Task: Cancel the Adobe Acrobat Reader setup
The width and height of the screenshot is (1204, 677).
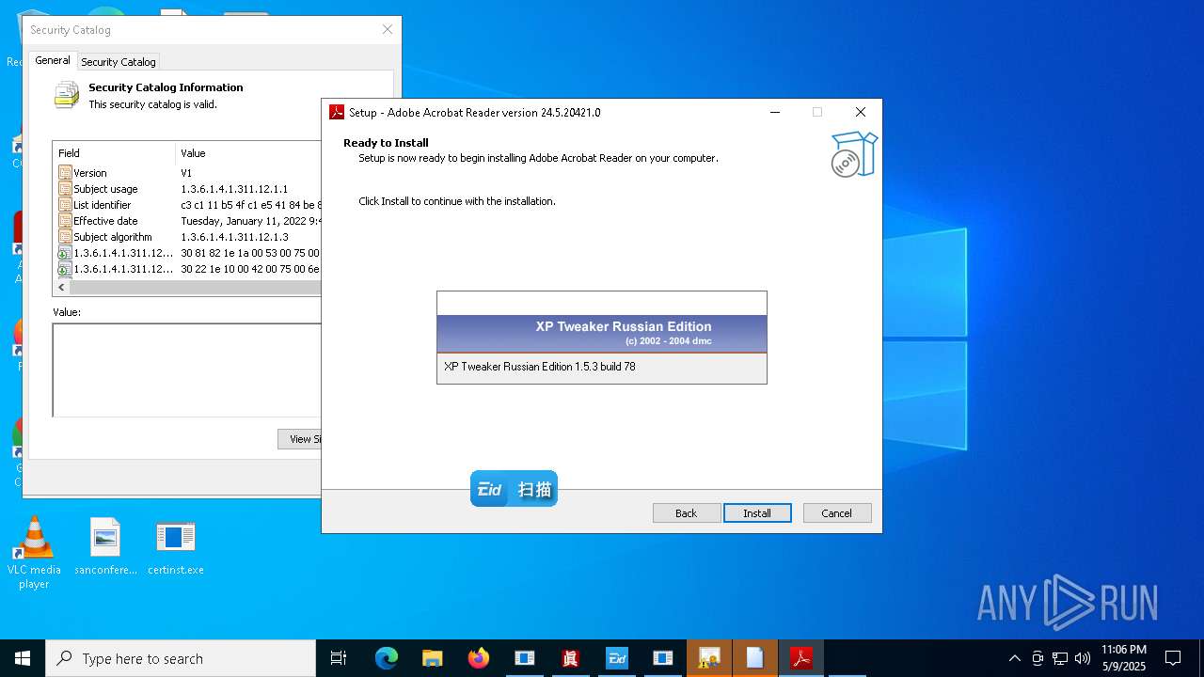Action: (837, 512)
